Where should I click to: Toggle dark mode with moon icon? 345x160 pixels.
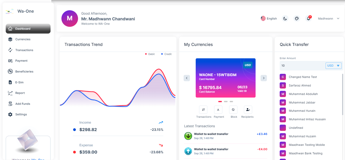(285, 19)
